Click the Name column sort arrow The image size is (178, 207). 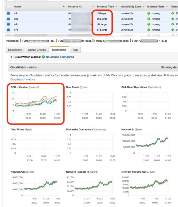pos(64,7)
